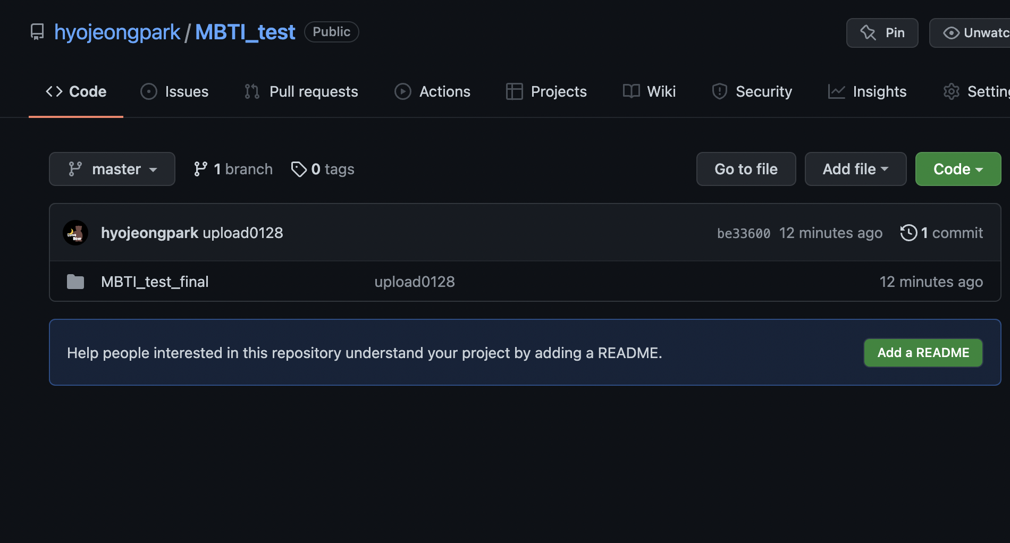View the Security tab
Viewport: 1010px width, 543px height.
(752, 91)
